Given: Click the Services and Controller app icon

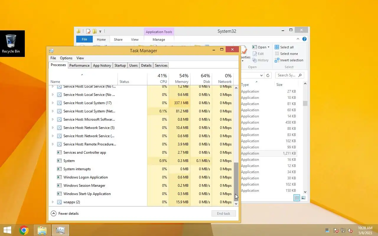Looking at the screenshot, I should point(59,153).
